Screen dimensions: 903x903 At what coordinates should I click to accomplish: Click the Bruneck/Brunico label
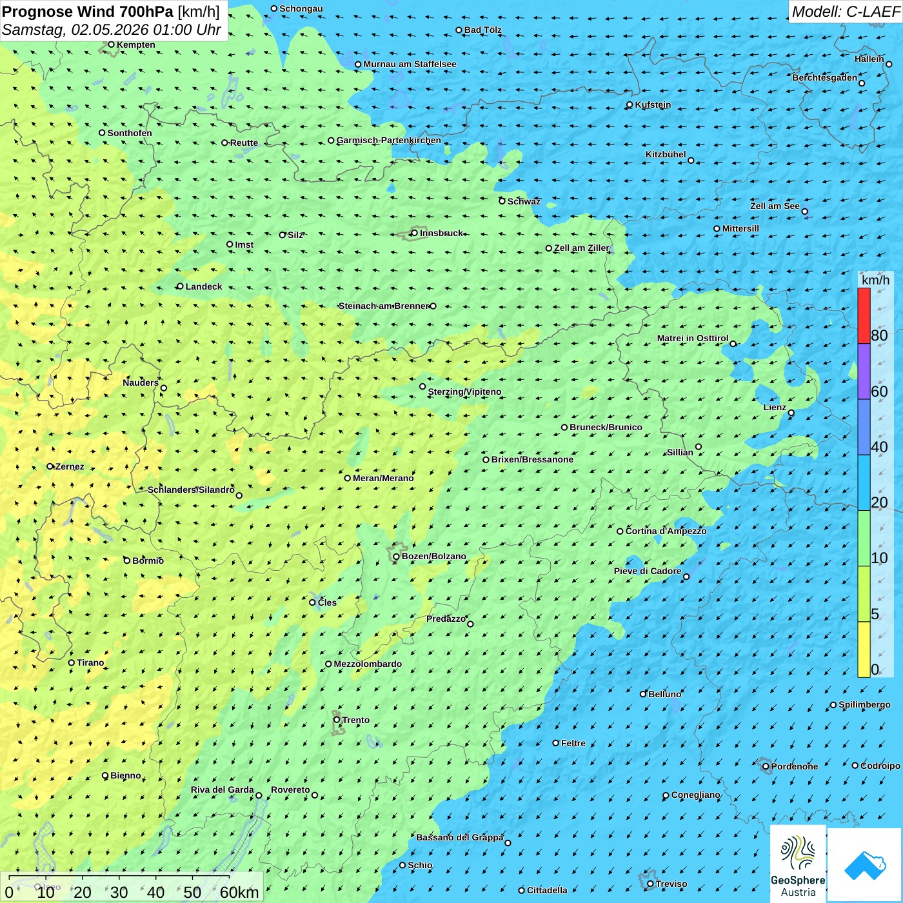pyautogui.click(x=606, y=427)
